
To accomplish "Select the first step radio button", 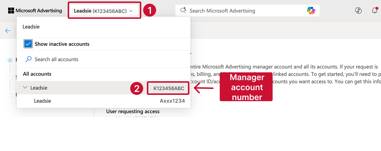I will [10, 60].
